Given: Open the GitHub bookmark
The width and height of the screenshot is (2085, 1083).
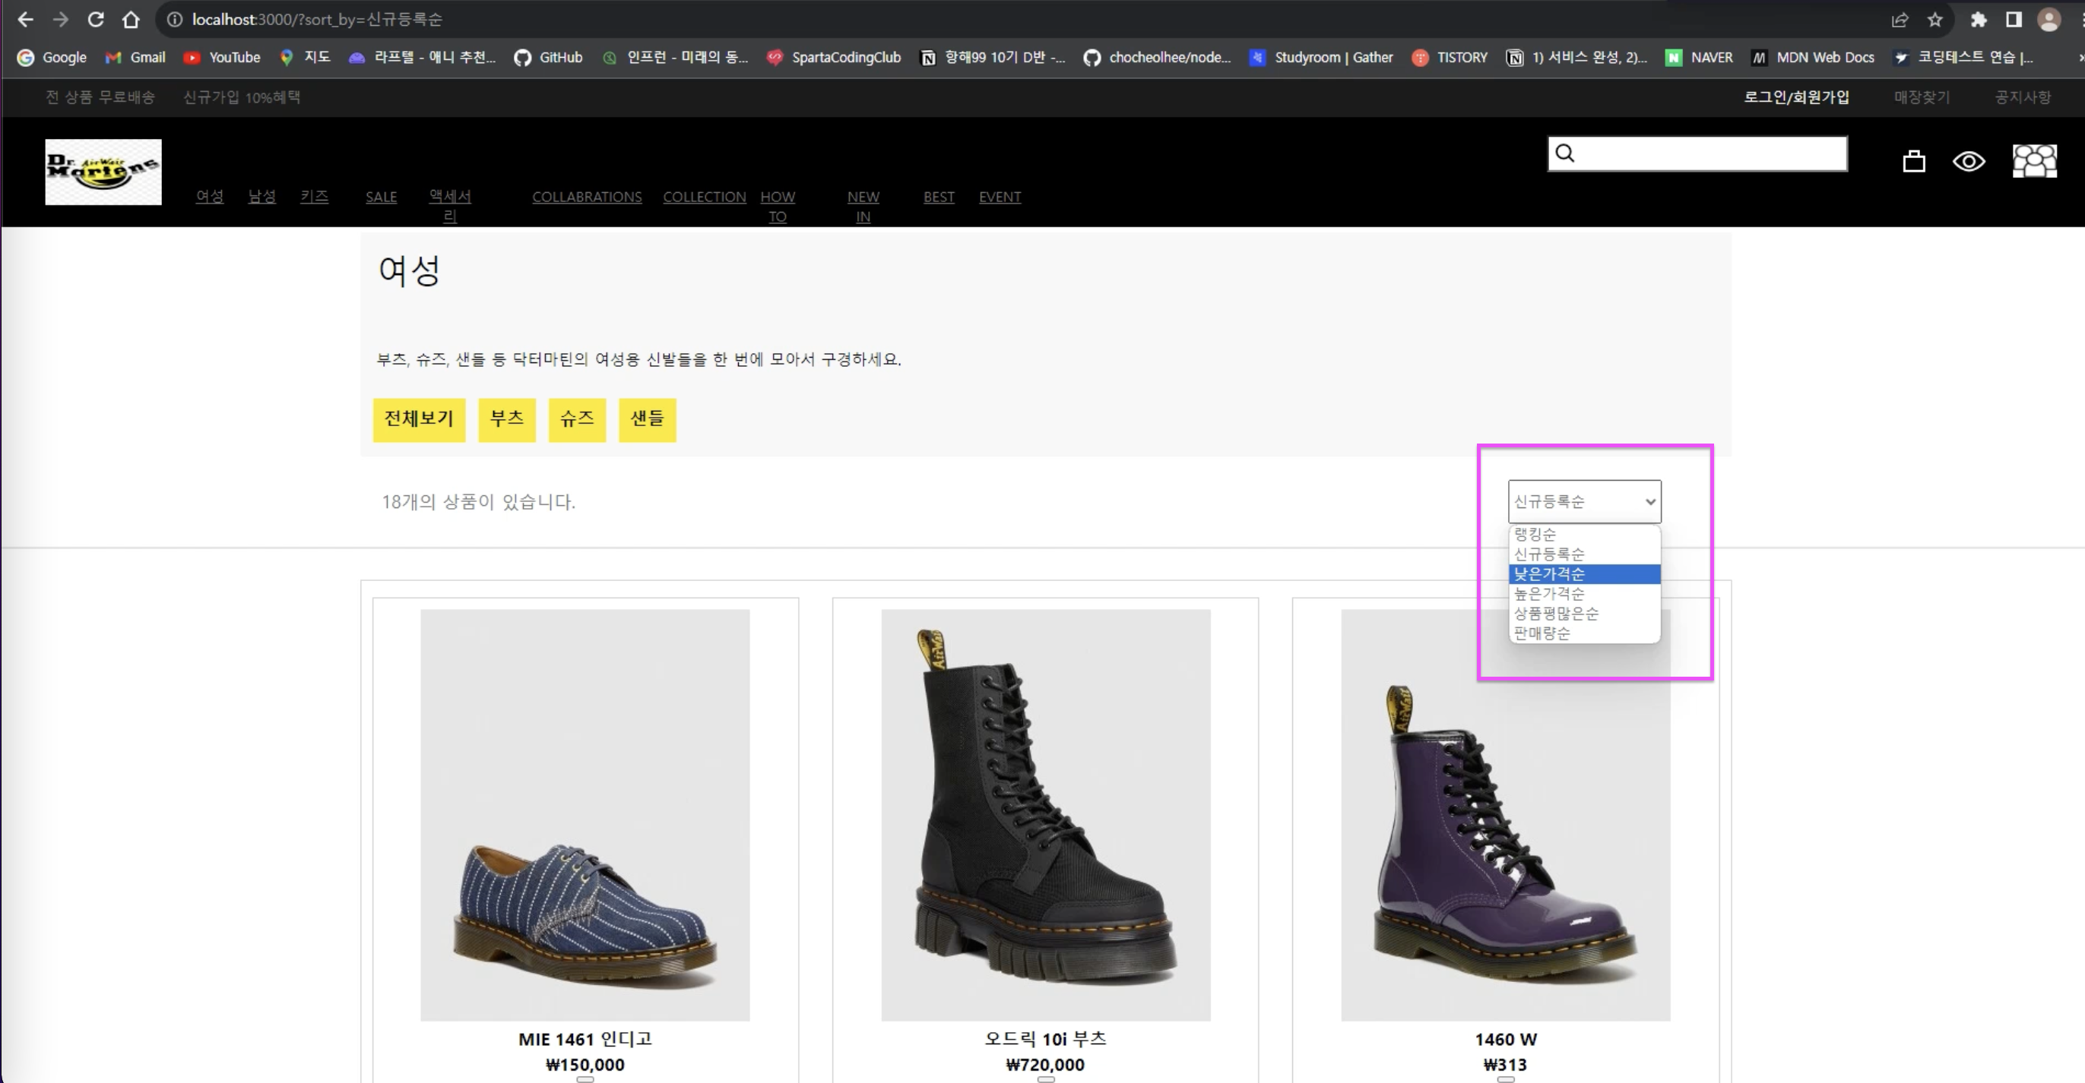Looking at the screenshot, I should 548,58.
